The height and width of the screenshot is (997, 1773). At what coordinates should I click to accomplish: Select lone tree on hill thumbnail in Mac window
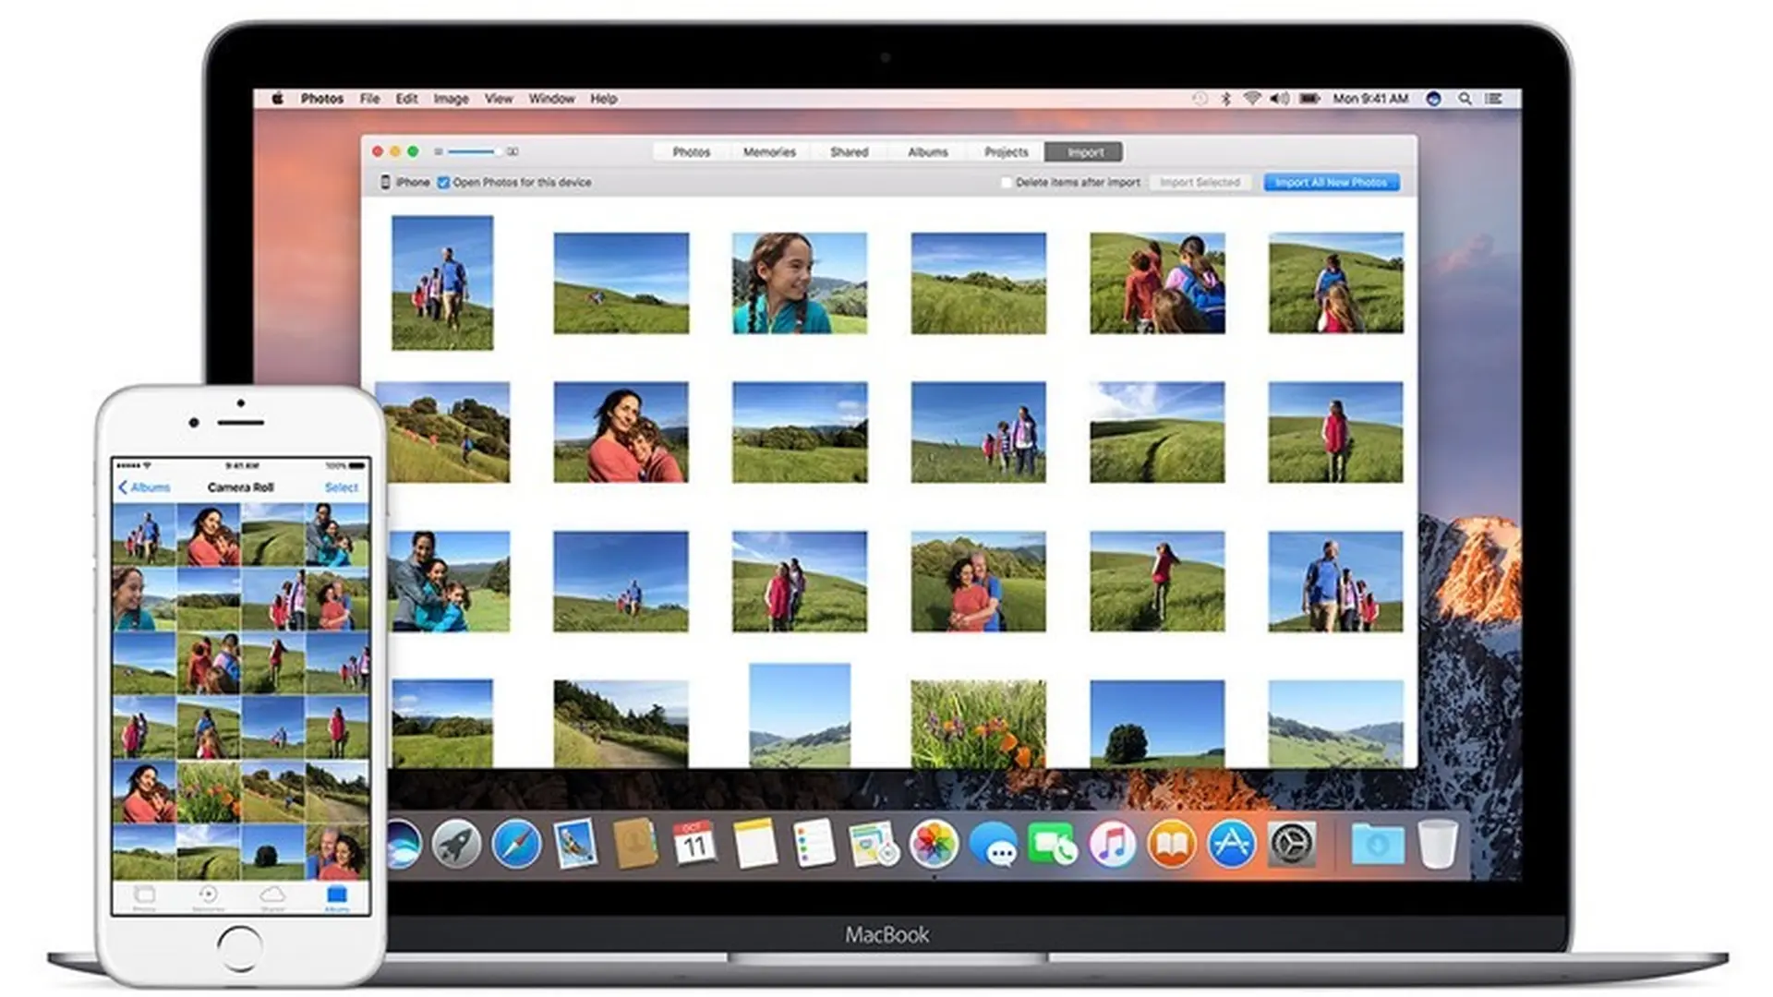coord(1157,725)
